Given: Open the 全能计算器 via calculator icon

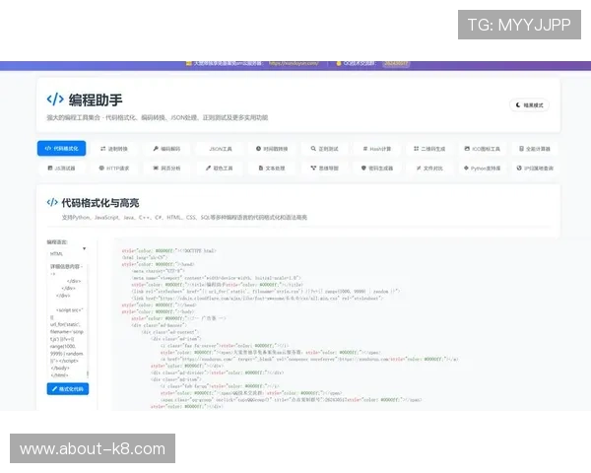Looking at the screenshot, I should 535,149.
